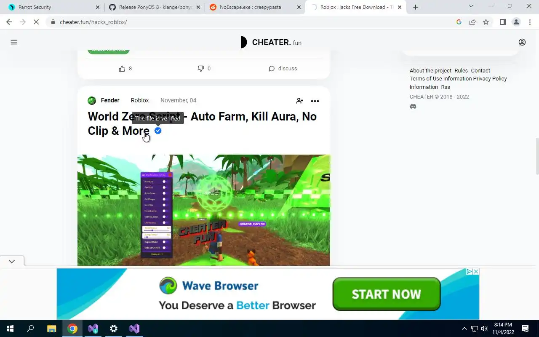Close the Wave Browser ad with X

pyautogui.click(x=476, y=272)
